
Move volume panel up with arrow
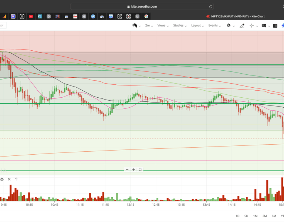[16, 179]
